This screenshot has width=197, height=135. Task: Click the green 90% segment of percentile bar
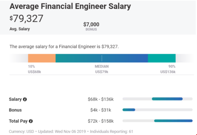(x=162, y=58)
